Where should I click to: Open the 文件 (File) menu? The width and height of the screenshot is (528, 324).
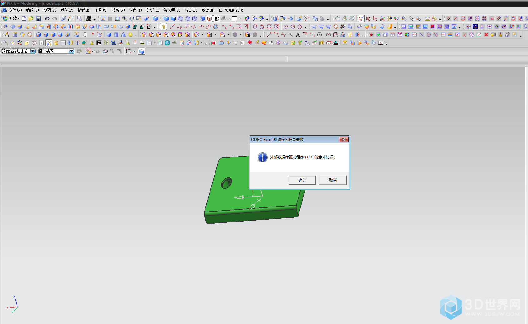coord(15,10)
